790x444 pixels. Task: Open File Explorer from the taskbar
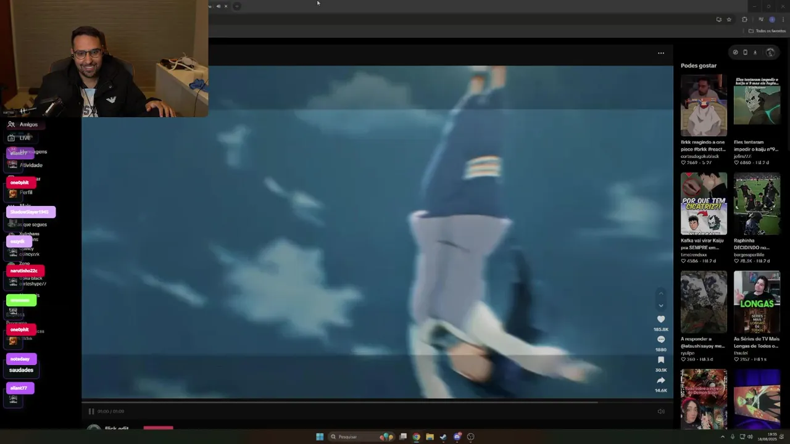pyautogui.click(x=430, y=437)
